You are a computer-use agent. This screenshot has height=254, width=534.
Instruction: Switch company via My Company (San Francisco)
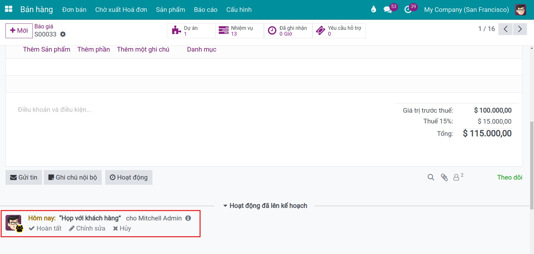tap(466, 10)
